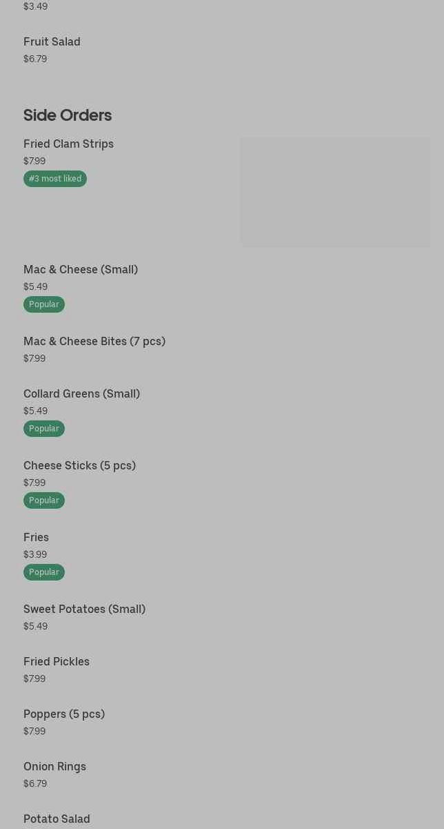Choose the Fried Pickles side

[x=57, y=662]
